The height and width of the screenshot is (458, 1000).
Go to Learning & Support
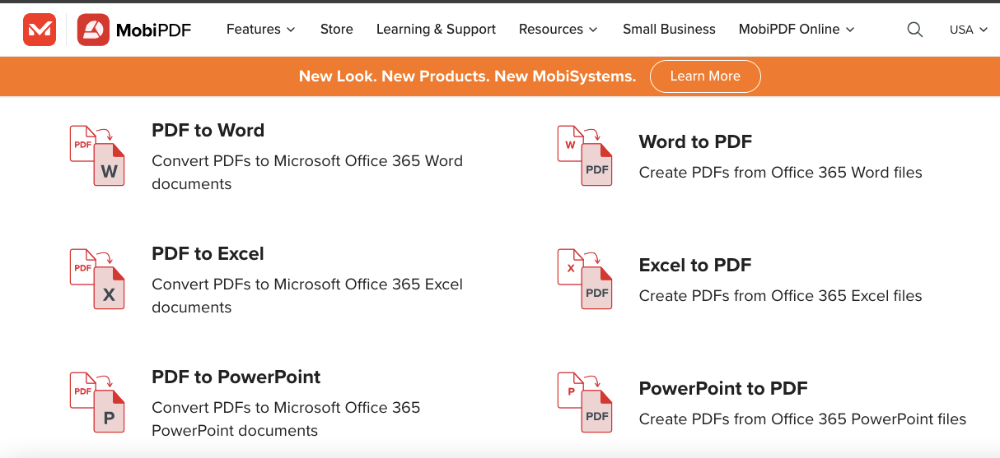tap(436, 30)
